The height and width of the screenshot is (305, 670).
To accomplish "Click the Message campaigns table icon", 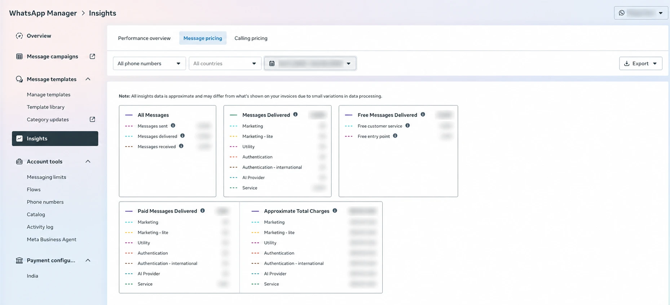I will click(x=19, y=56).
